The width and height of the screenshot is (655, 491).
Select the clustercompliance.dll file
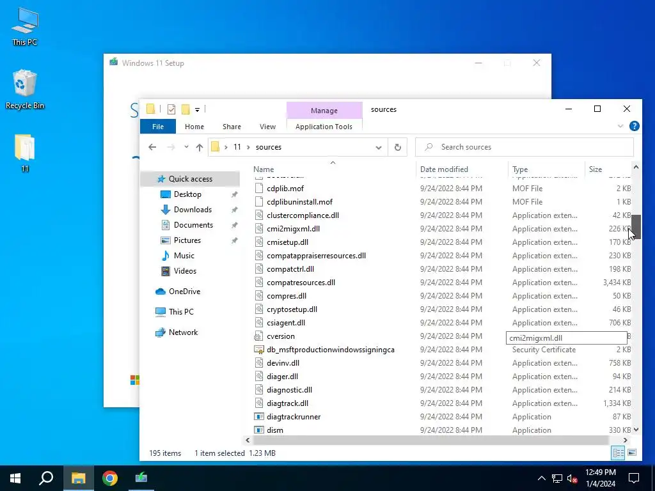(x=303, y=215)
